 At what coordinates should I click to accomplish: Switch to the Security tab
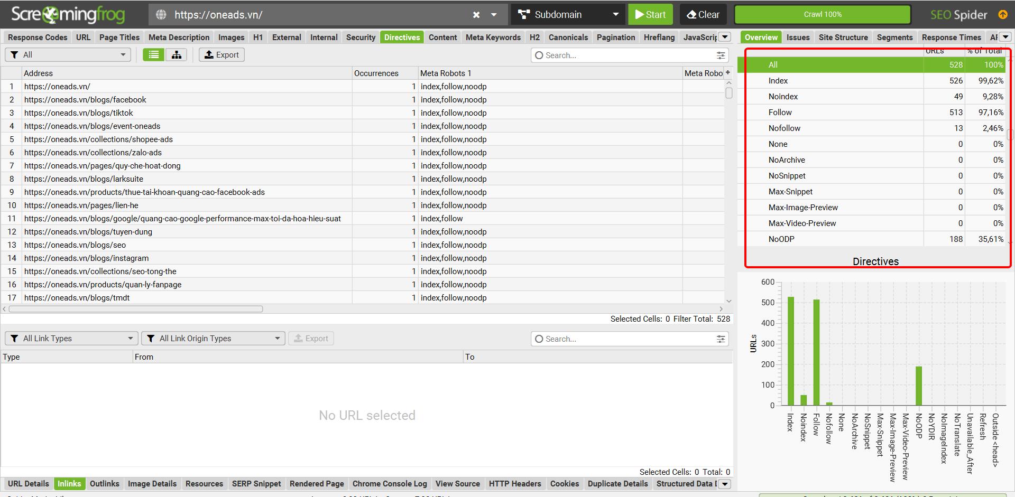pyautogui.click(x=361, y=37)
